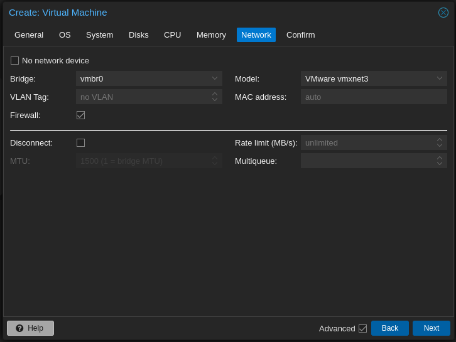This screenshot has width=456, height=342.
Task: Tick the Disconnect checkbox
Action: point(80,142)
